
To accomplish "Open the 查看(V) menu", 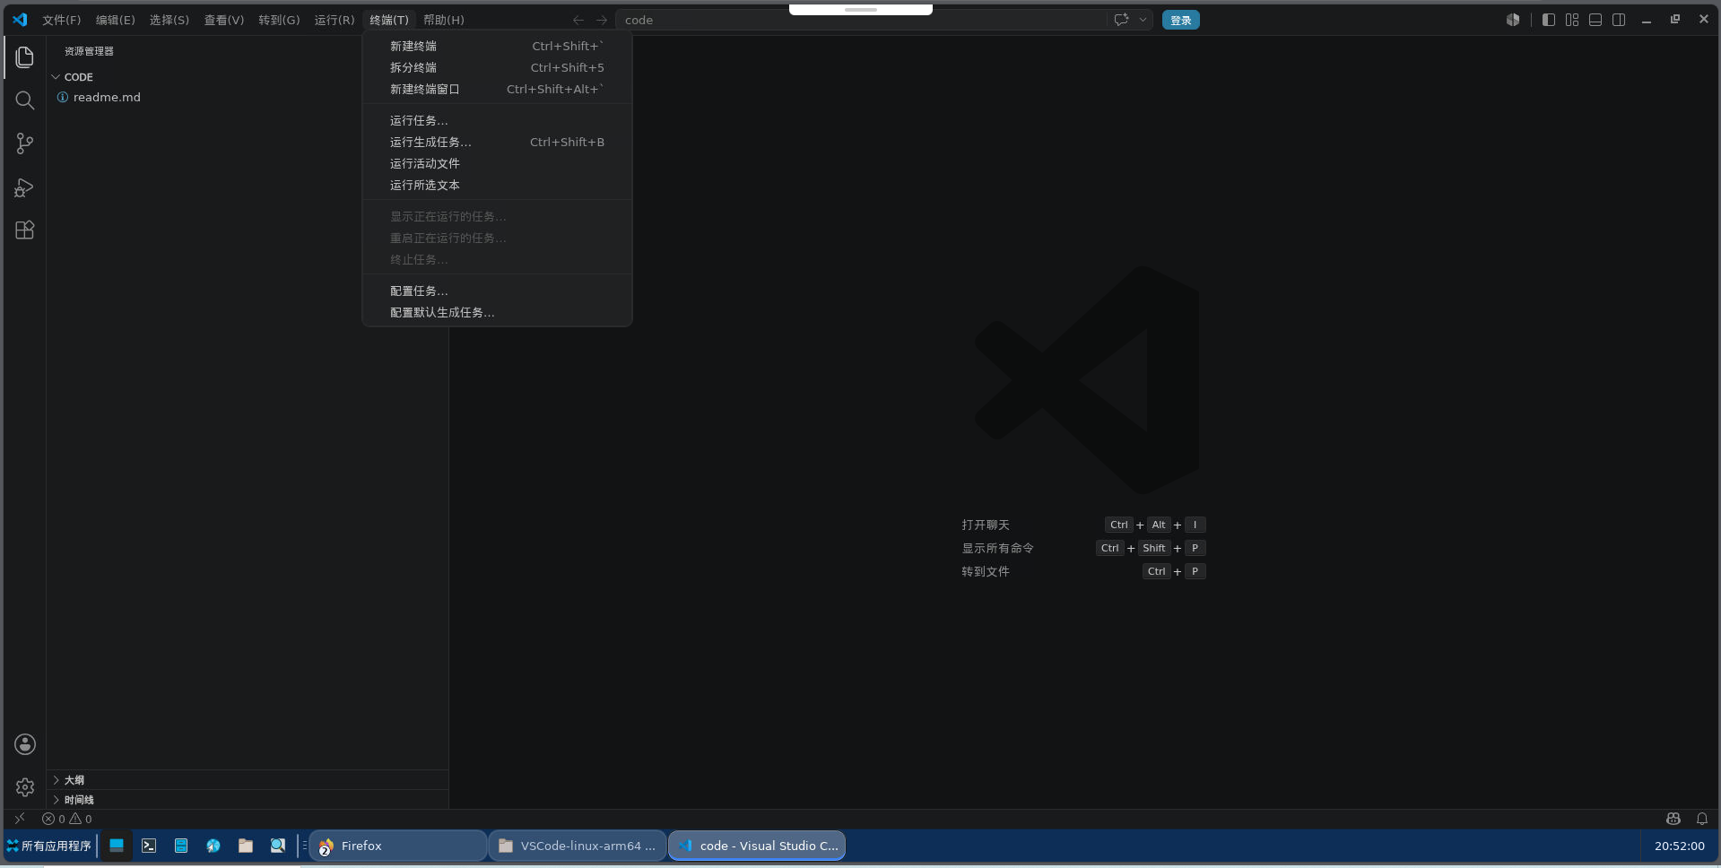I will (x=224, y=20).
